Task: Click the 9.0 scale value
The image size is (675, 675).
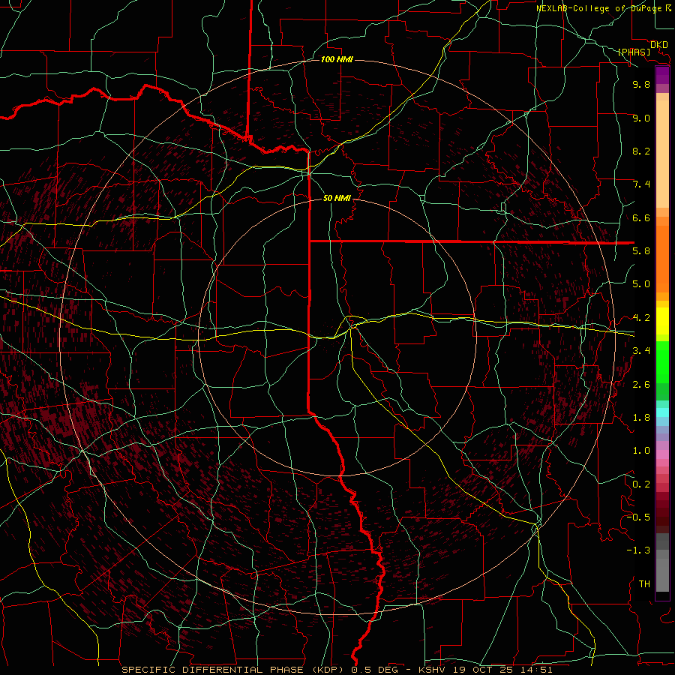Action: (x=641, y=118)
